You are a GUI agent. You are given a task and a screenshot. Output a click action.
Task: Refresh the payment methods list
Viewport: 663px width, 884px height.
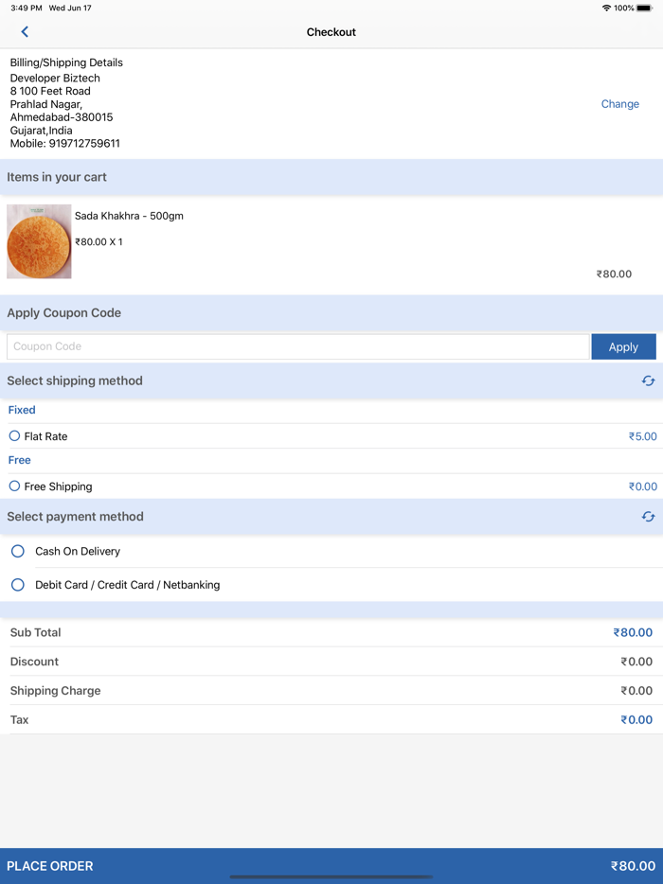pos(648,517)
